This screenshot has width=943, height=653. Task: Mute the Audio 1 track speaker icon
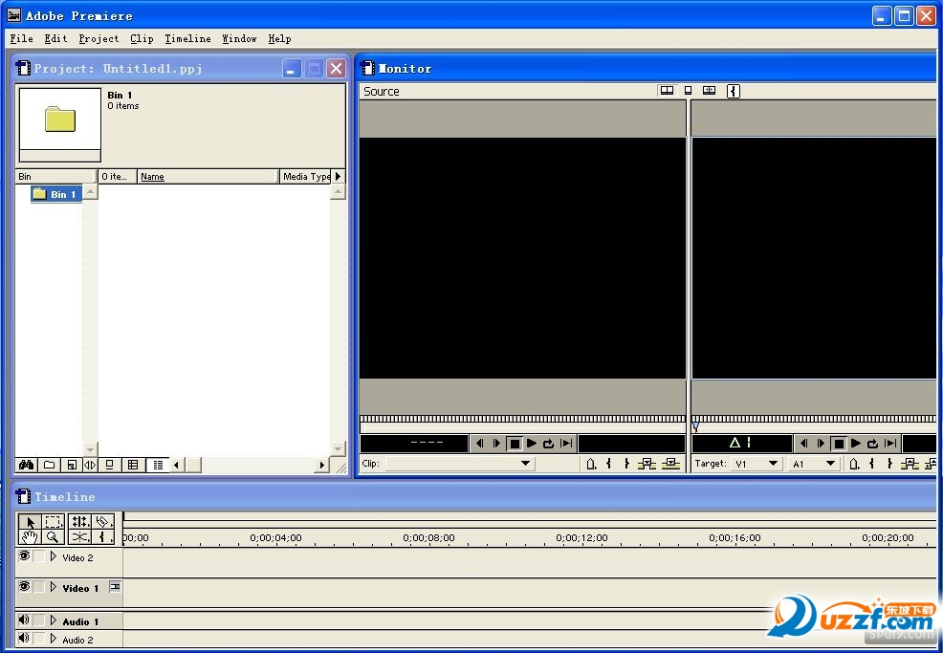[x=24, y=620]
